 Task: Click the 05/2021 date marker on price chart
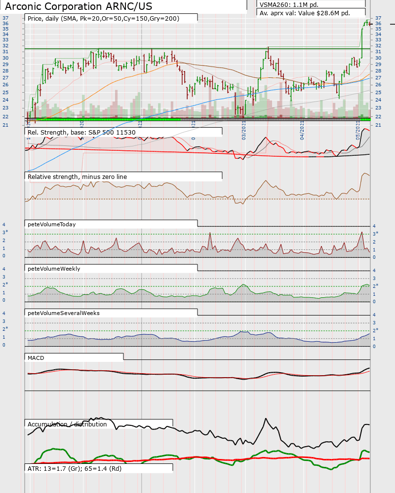358,131
